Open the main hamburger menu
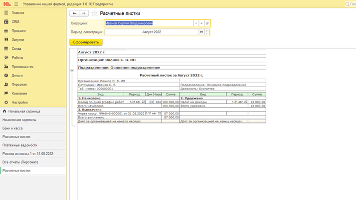The image size is (356, 200). coord(16,3)
